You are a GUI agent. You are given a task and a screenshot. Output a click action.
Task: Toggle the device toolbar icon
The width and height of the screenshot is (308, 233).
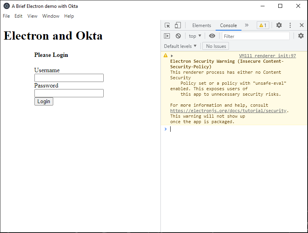178,25
